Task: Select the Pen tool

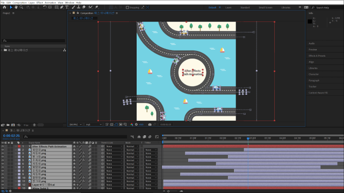Action: (62, 7)
